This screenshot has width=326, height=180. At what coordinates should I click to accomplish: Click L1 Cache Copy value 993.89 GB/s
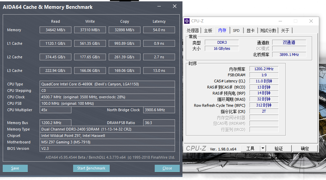click(x=125, y=43)
